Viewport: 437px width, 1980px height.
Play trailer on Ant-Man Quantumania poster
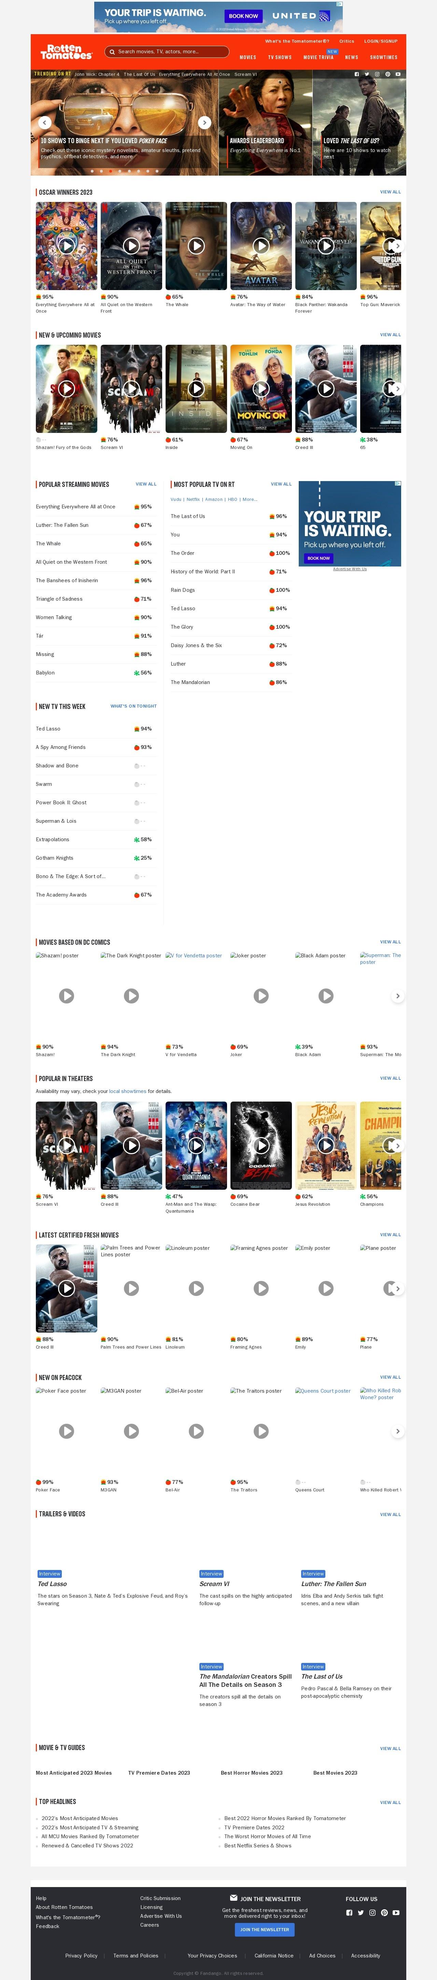(x=197, y=1145)
